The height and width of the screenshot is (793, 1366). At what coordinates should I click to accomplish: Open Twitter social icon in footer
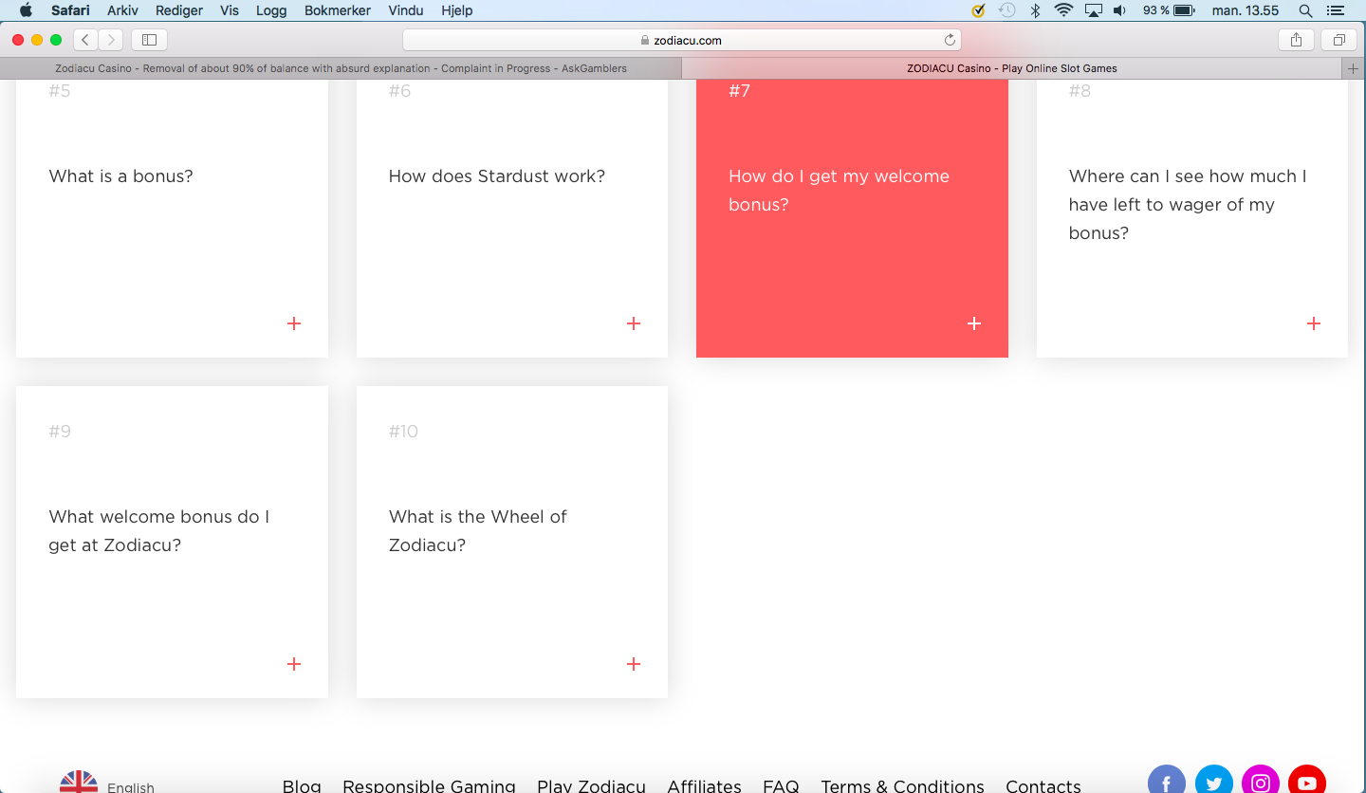click(x=1213, y=782)
